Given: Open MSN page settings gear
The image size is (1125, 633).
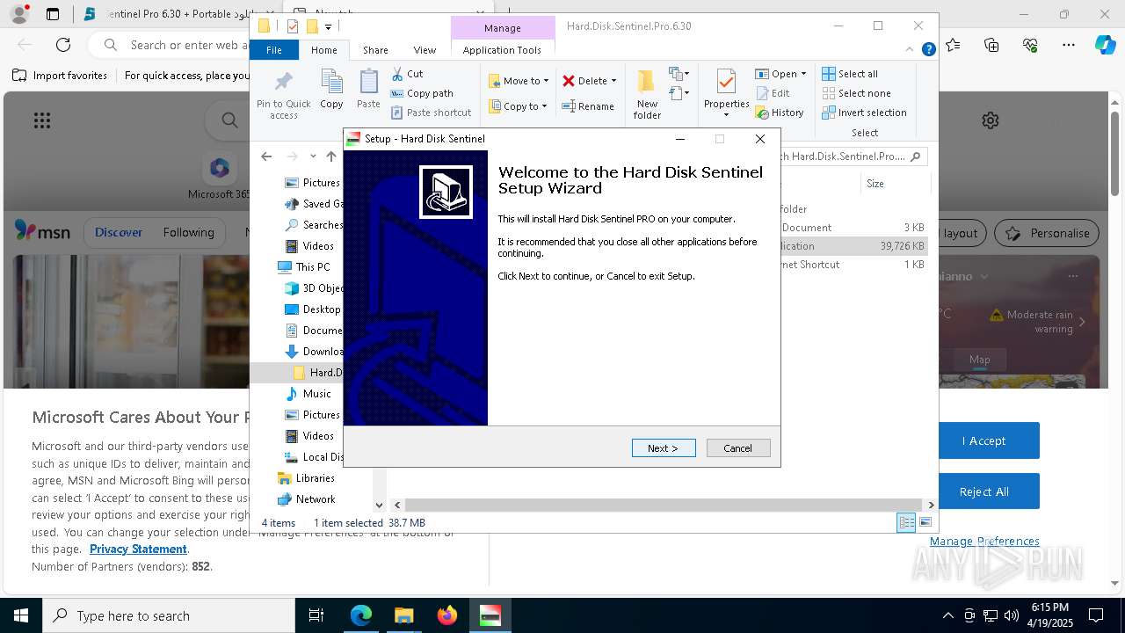Looking at the screenshot, I should (991, 120).
